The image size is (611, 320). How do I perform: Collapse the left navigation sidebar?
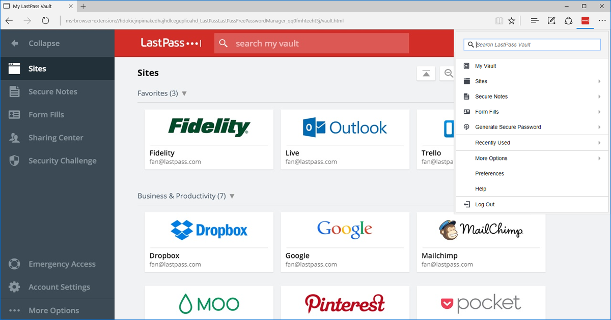[x=43, y=43]
